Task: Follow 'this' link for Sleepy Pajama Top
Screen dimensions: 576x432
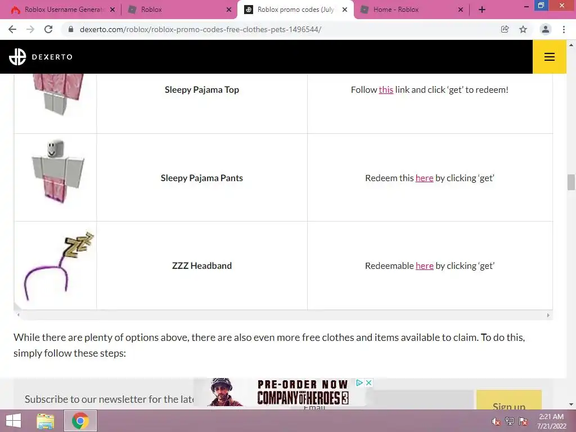Action: click(x=386, y=89)
